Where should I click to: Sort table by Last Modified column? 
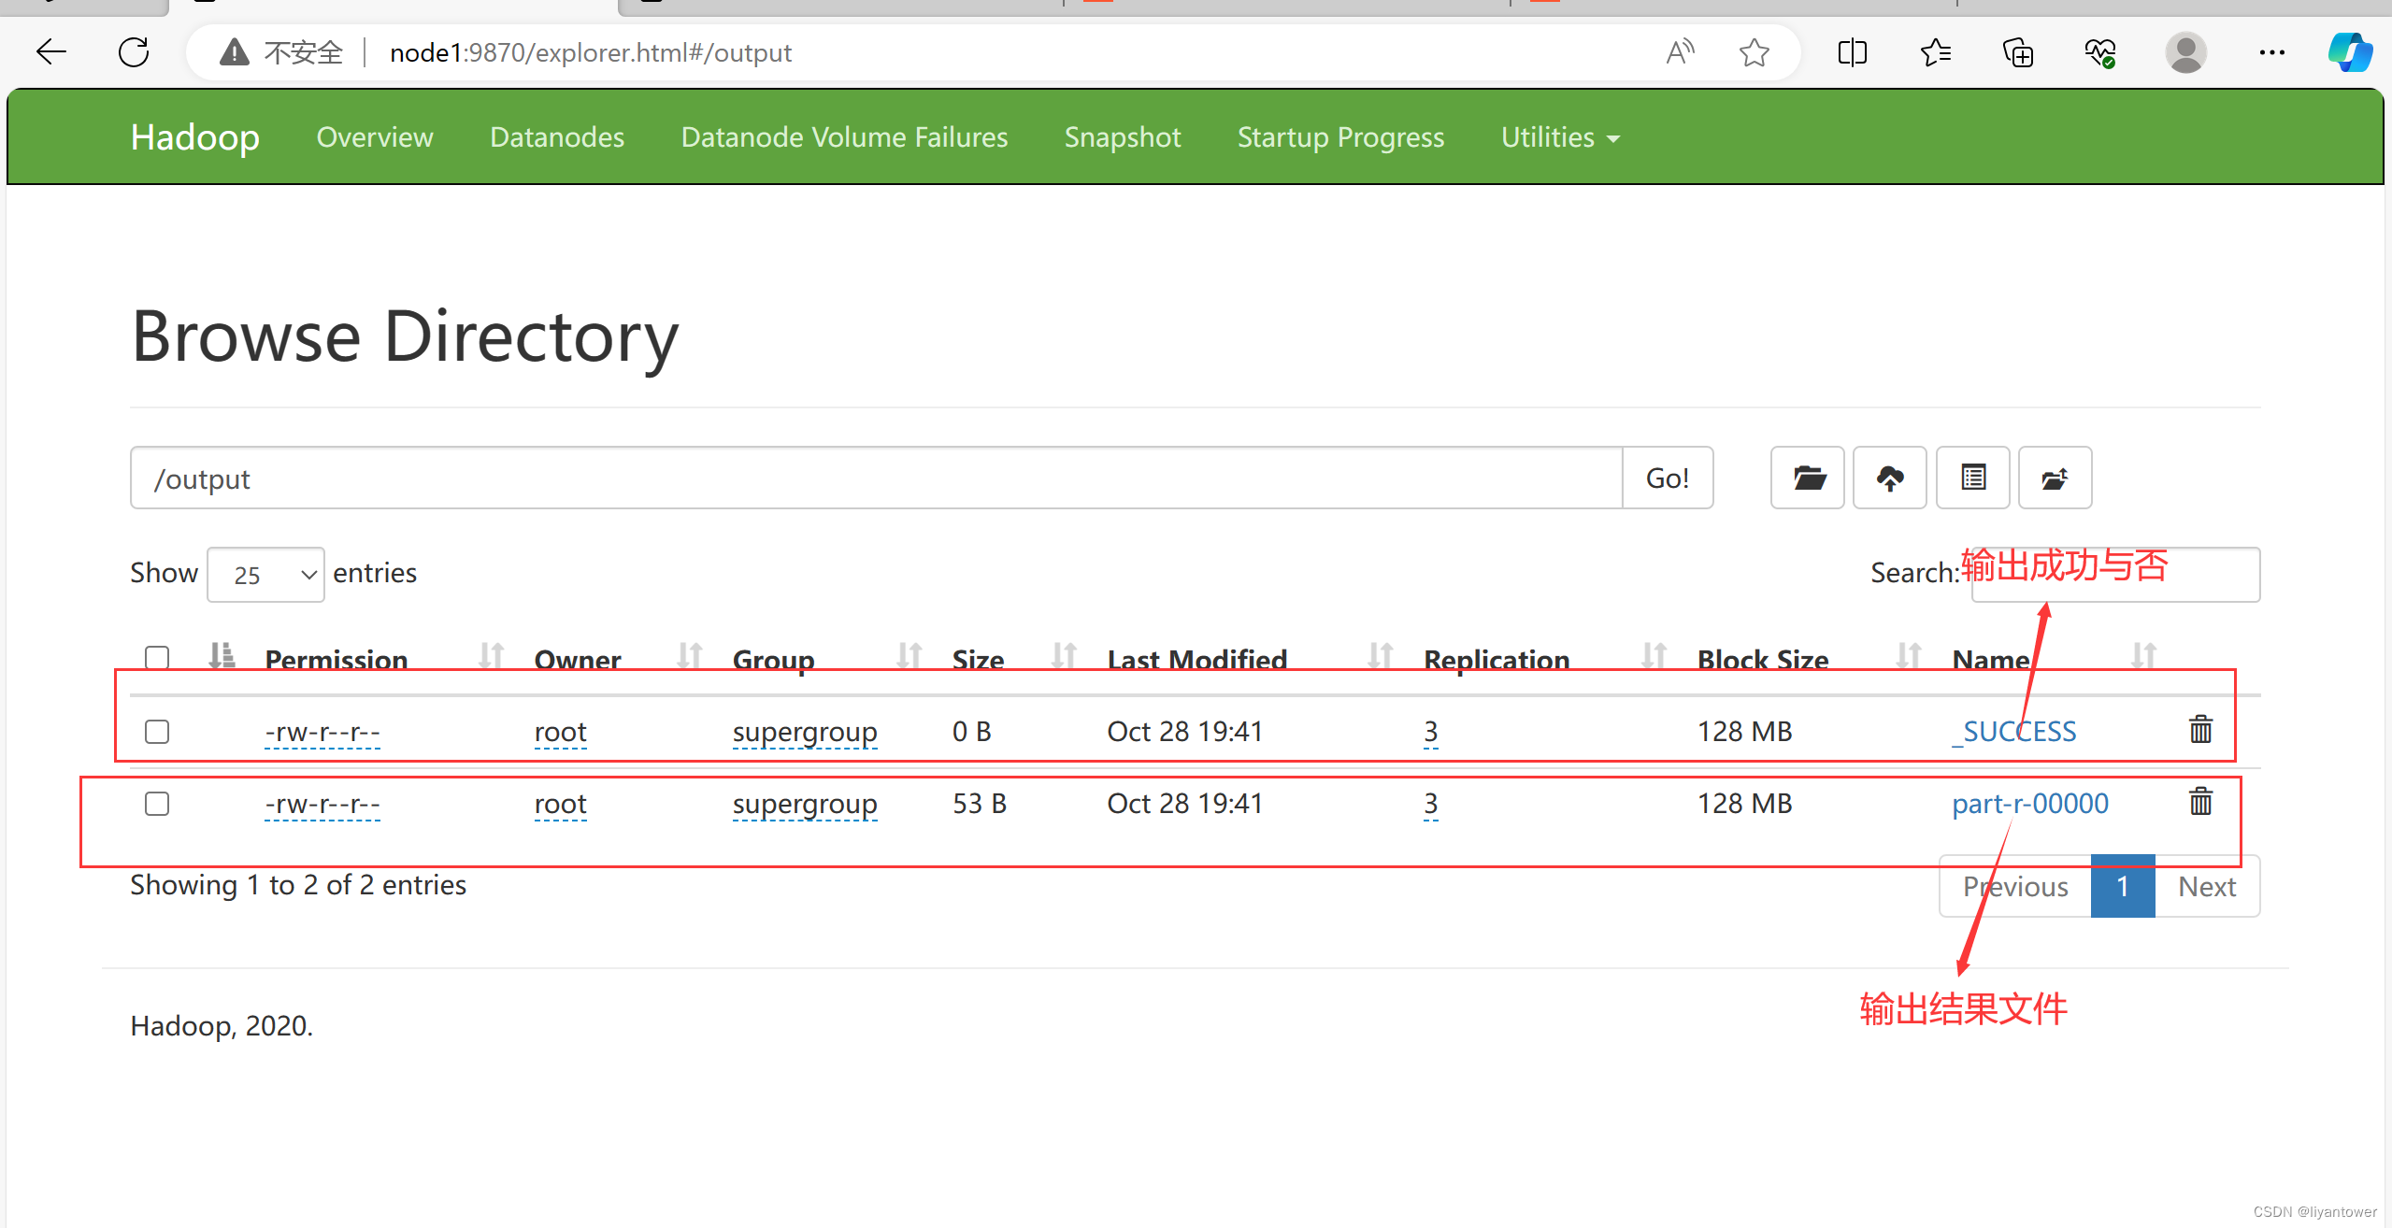pyautogui.click(x=1381, y=656)
